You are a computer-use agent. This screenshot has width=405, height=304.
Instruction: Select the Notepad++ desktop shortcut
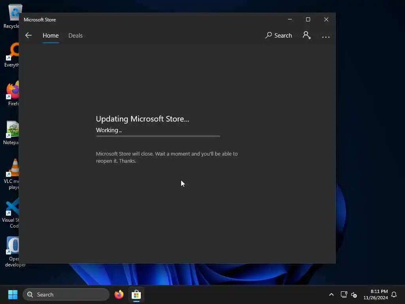click(11, 132)
